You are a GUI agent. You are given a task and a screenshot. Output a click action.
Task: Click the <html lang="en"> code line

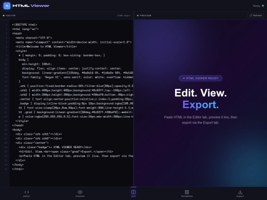pos(25,29)
